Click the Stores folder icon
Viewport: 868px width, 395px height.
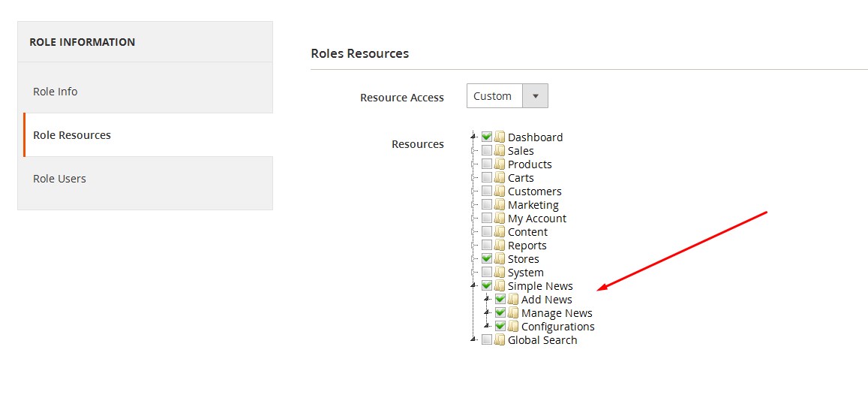click(500, 259)
